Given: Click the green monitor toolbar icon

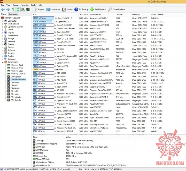Looking at the screenshot, I should click(28, 10).
